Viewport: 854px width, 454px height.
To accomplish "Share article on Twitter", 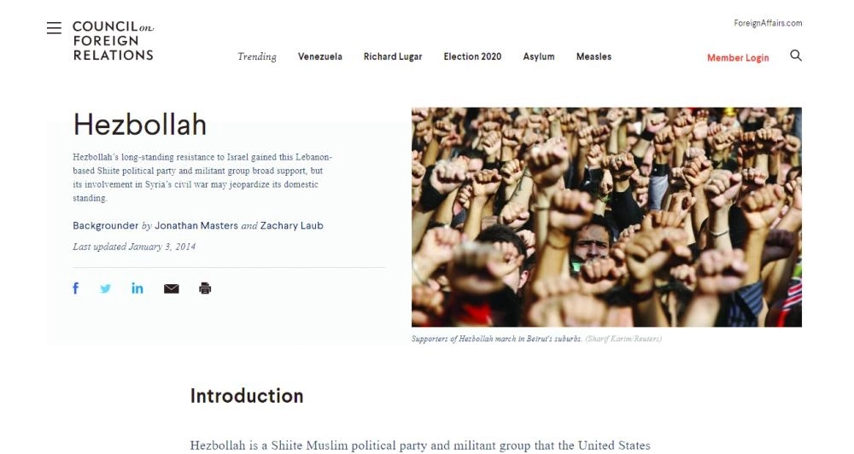I will click(x=105, y=288).
